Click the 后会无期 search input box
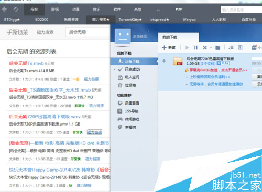Image resolution: width=262 pixels, height=192 pixels. (88, 32)
